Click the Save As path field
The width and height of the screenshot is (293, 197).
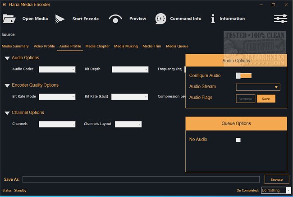coord(141,179)
